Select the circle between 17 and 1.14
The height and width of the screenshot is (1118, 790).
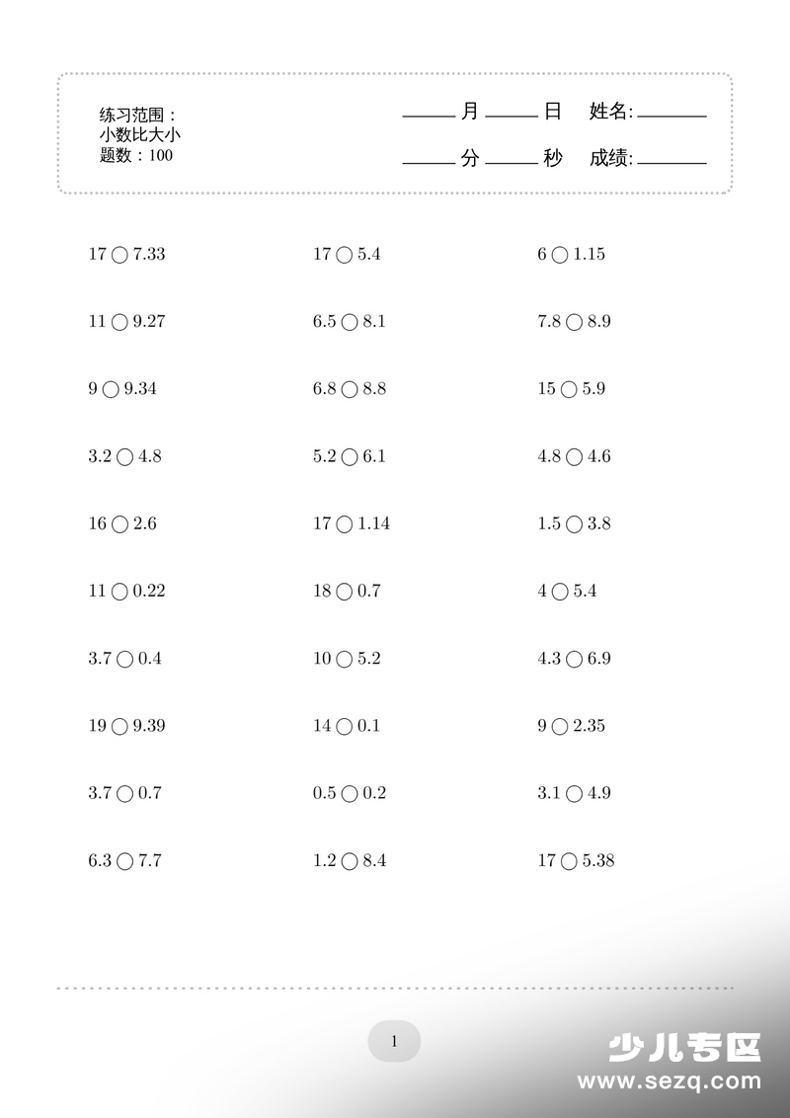[345, 524]
